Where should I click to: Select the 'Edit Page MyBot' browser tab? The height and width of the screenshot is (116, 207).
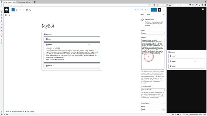8,2
